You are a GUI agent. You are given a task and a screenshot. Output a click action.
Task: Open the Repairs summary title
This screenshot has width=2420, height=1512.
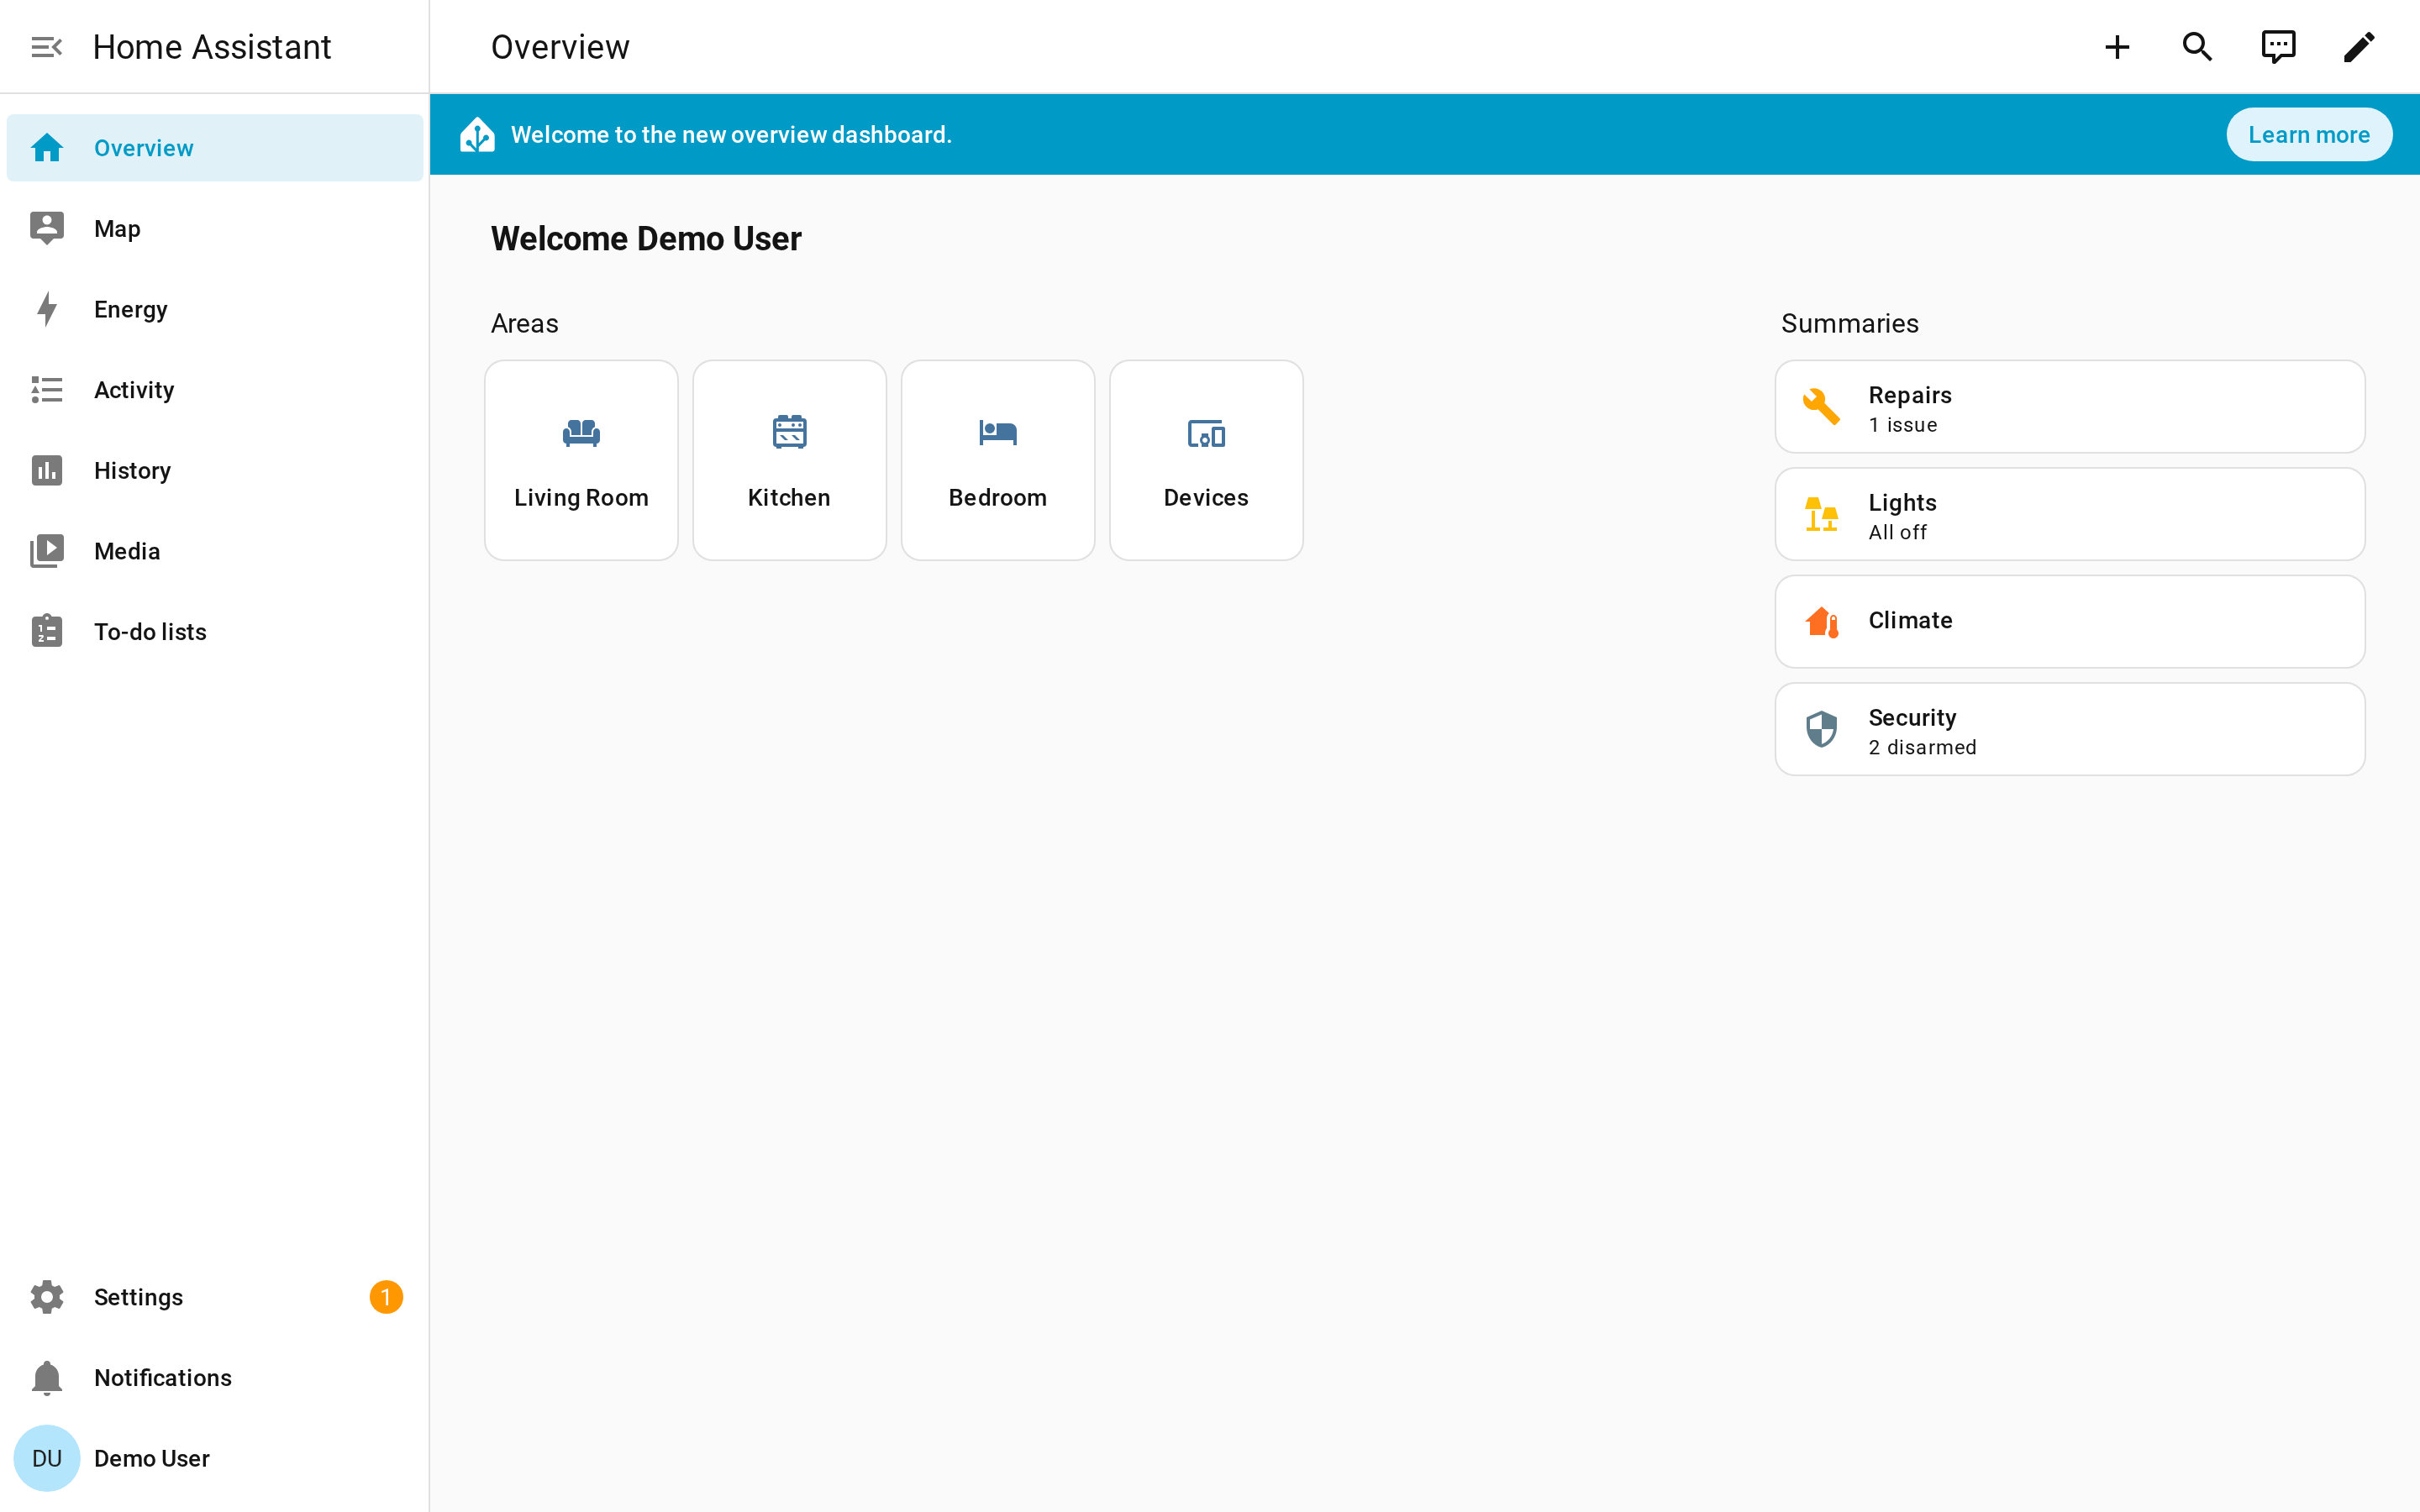pos(1910,395)
